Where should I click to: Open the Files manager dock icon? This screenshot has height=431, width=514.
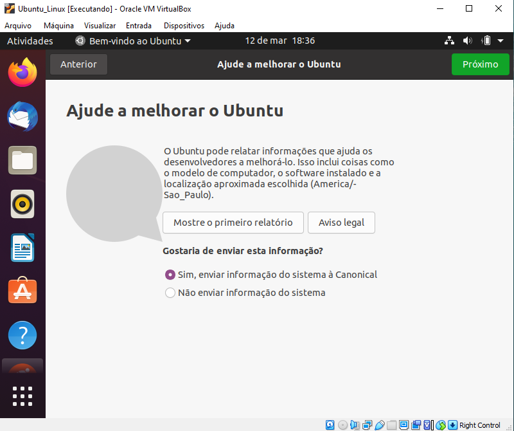[x=22, y=160]
